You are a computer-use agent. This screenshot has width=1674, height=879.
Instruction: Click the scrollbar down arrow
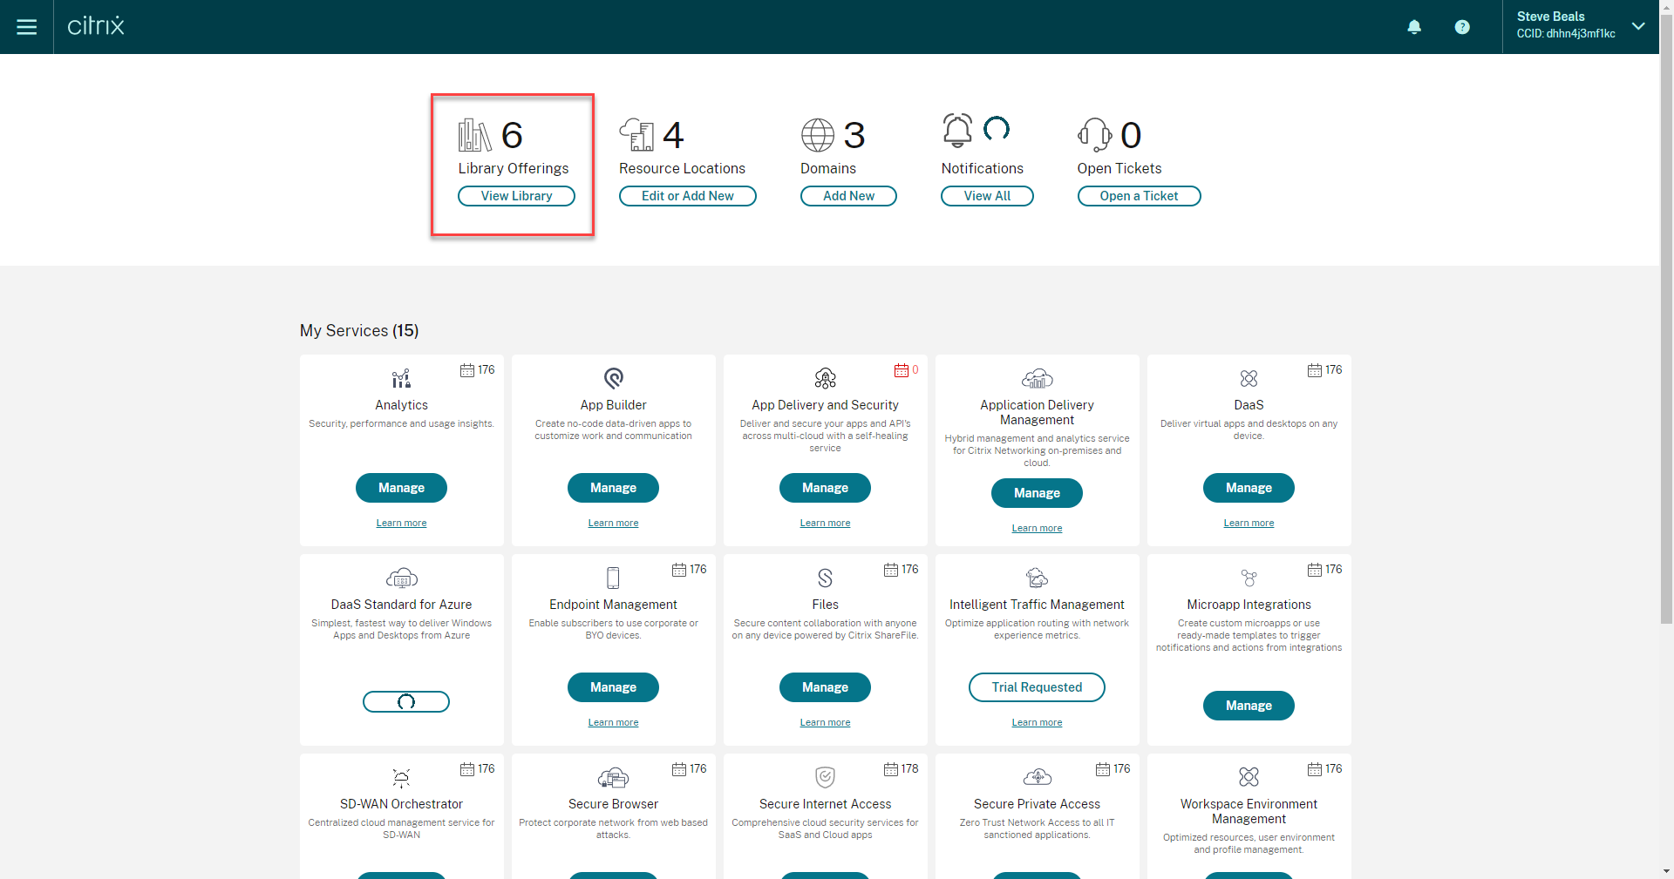tap(1666, 871)
